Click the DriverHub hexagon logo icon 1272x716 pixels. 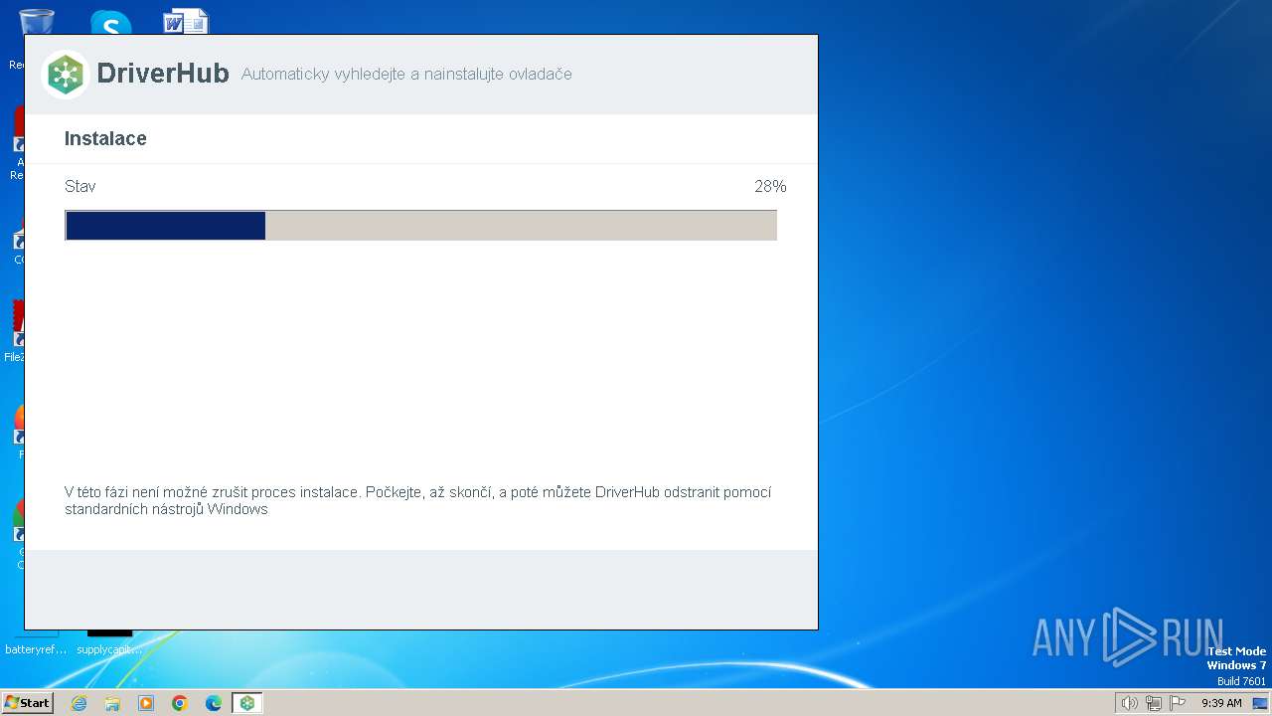coord(66,75)
